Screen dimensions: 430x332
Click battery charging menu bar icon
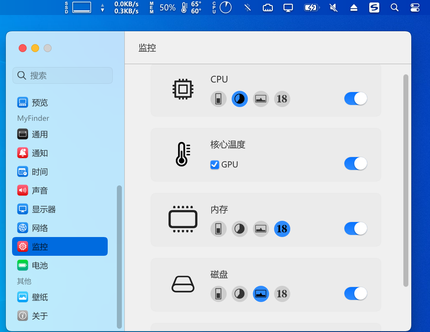(x=311, y=7)
